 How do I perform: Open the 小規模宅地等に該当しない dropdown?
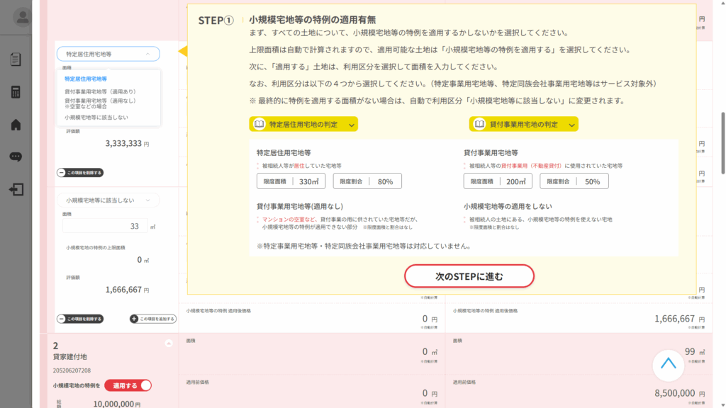point(108,200)
